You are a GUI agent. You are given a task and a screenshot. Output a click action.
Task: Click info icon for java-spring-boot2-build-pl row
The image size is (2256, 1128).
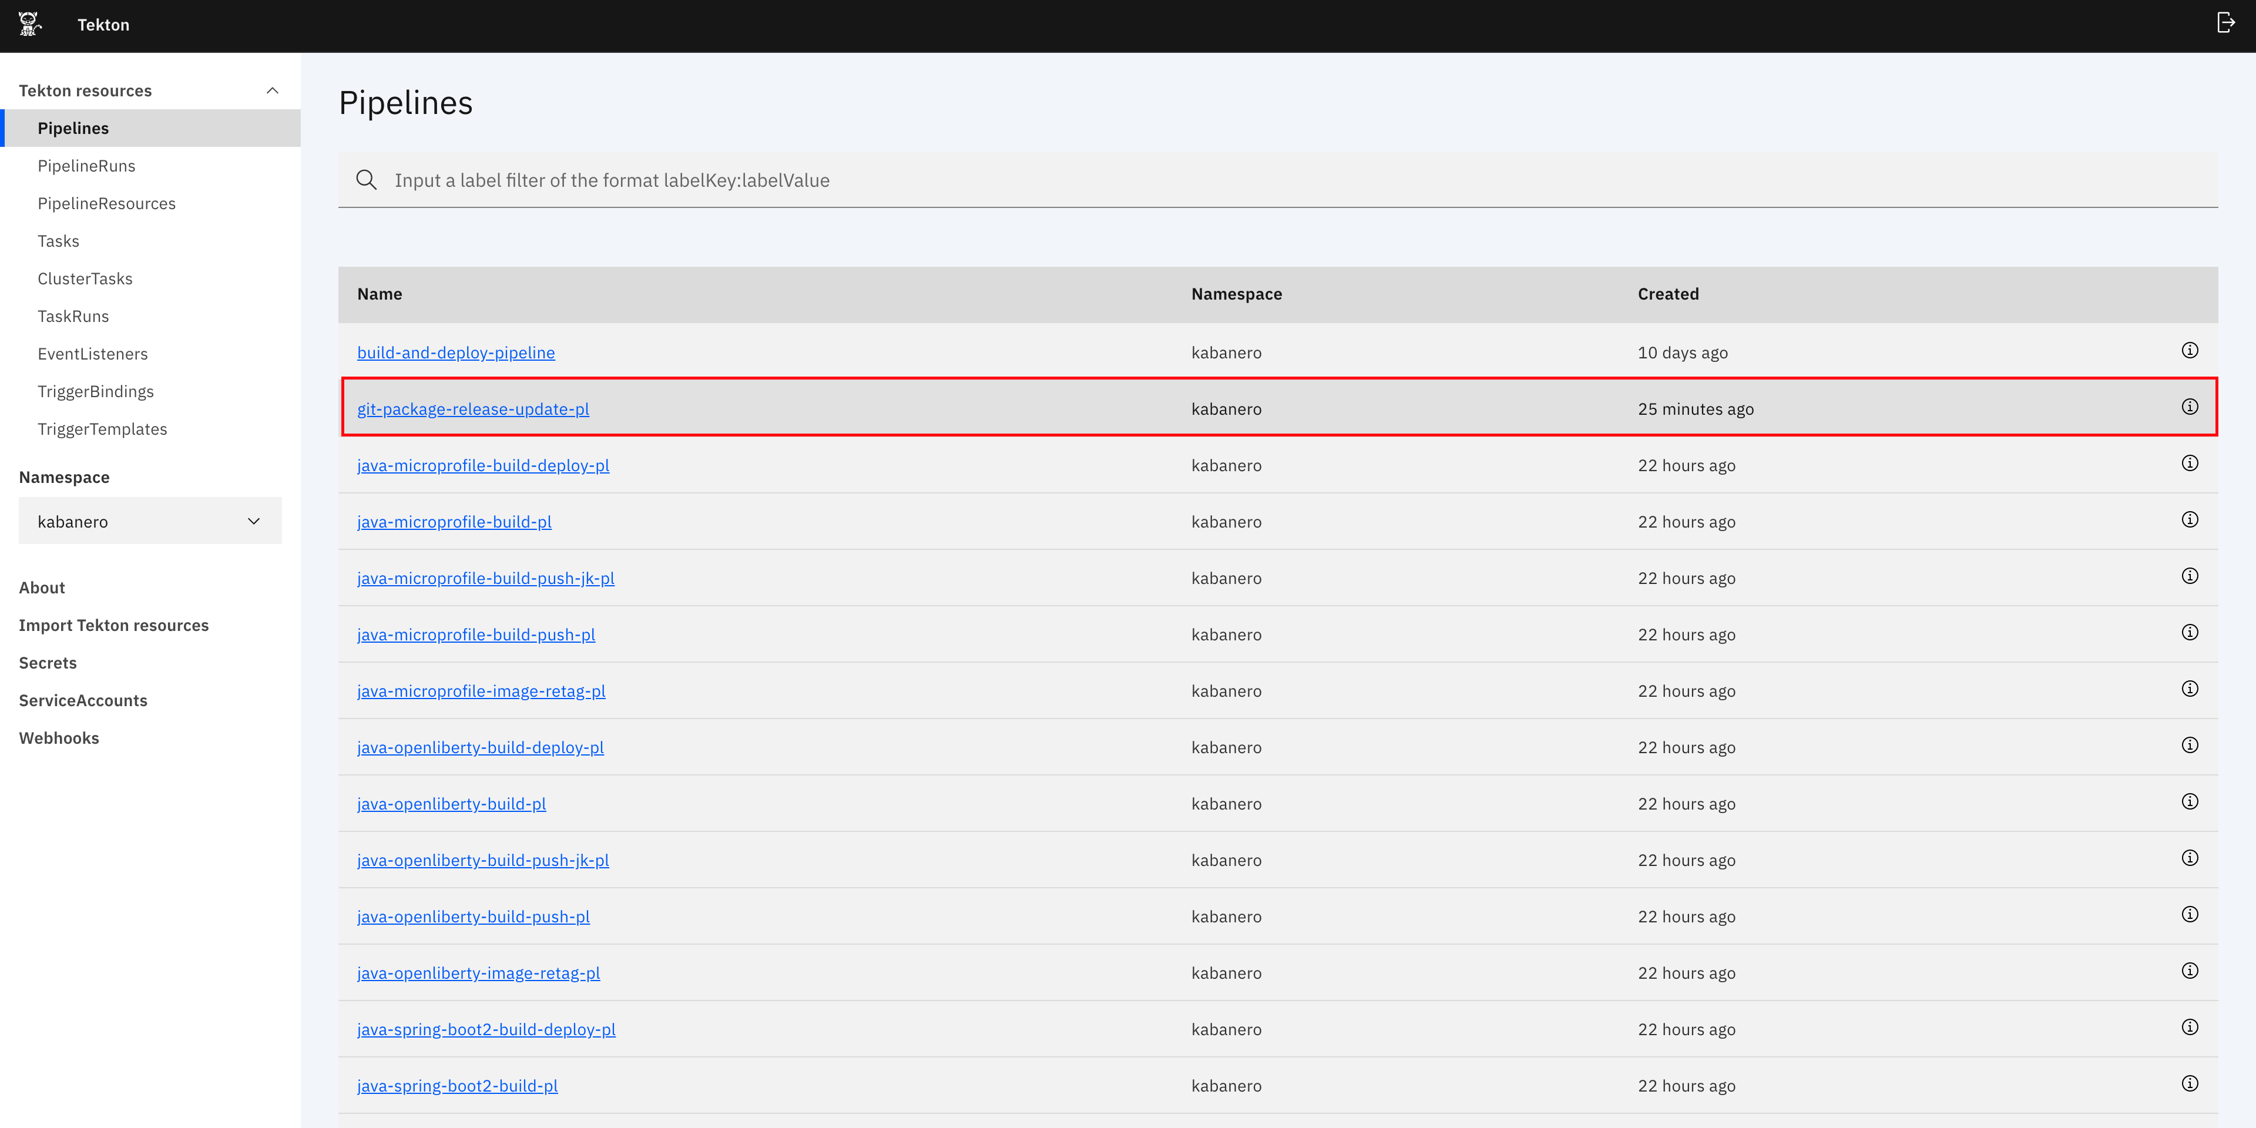[2190, 1083]
